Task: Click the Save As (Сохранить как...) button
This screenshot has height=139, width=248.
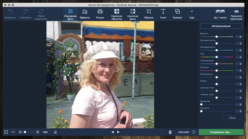Action: point(221,132)
